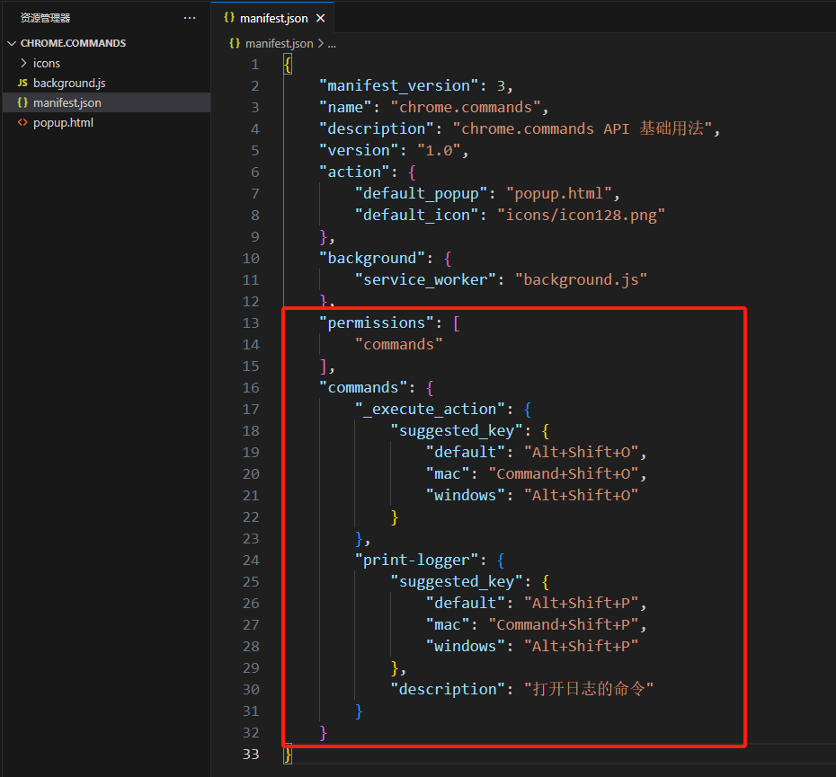The height and width of the screenshot is (777, 836).
Task: Click the "Alt+Shift+O" default key value
Action: click(x=581, y=452)
